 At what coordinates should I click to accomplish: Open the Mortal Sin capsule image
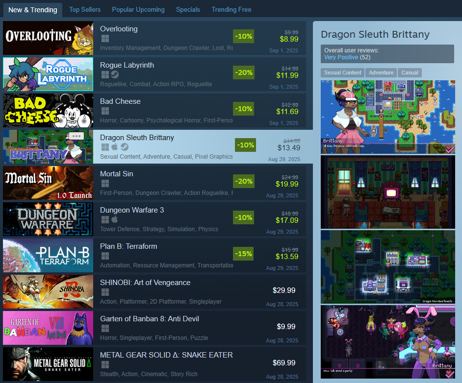pos(48,183)
